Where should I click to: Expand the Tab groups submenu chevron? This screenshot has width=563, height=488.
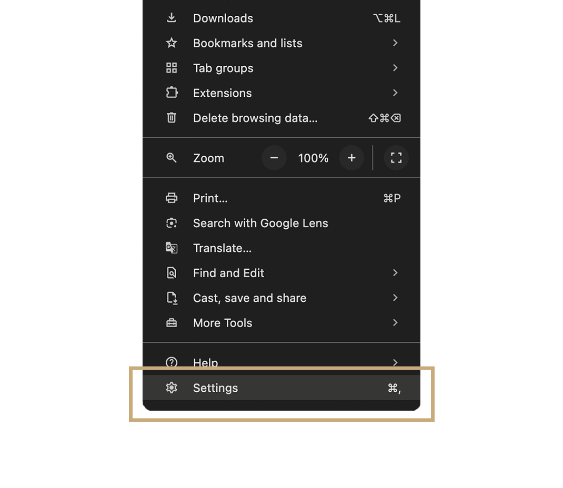coord(395,68)
